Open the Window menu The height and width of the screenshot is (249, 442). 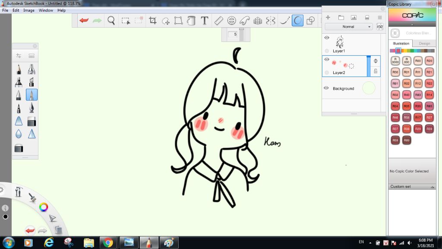[x=46, y=10]
